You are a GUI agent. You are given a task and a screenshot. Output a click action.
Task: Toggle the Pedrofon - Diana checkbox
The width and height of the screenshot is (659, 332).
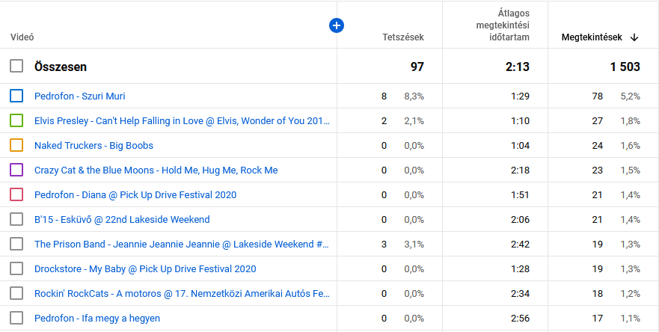click(x=16, y=194)
